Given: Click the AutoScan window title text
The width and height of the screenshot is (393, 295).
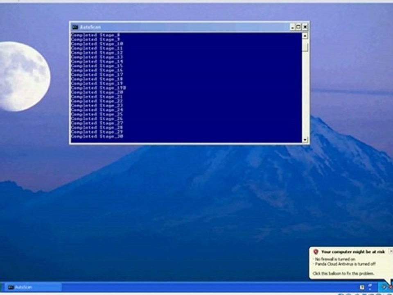Looking at the screenshot, I should [90, 27].
